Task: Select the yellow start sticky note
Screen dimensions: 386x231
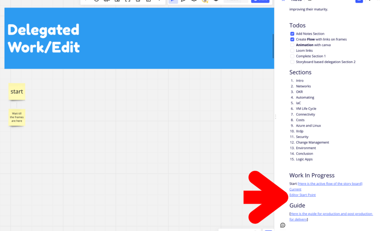Action: 17,92
